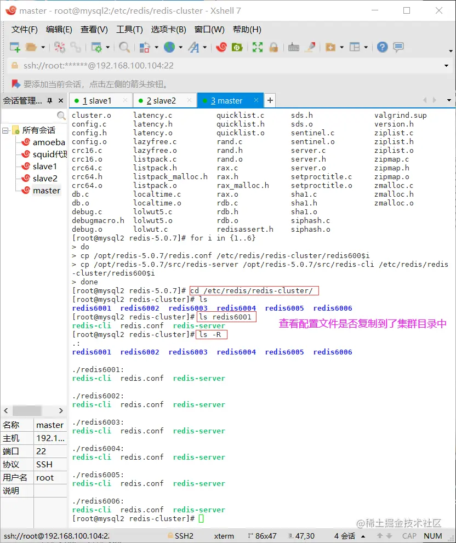Open the 编辑(E) menu
This screenshot has height=543, width=456.
tap(59, 30)
